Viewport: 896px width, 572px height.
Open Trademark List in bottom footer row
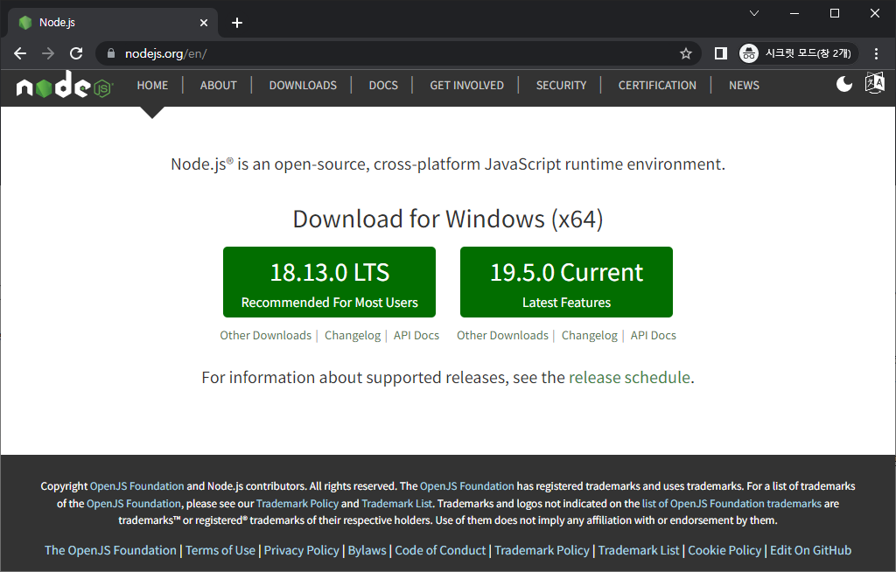[x=638, y=550]
